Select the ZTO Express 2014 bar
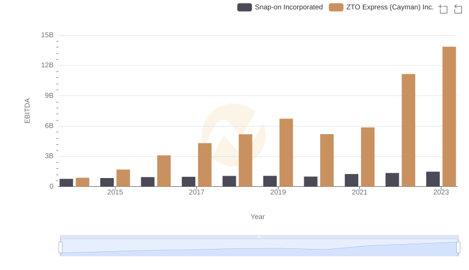Screen dimensions: 469x270 [x=83, y=182]
